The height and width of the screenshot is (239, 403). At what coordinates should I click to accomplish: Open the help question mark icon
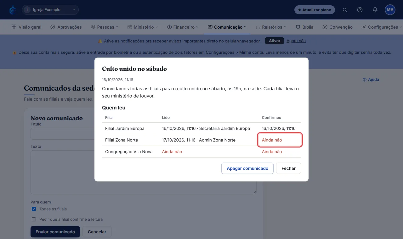(360, 10)
